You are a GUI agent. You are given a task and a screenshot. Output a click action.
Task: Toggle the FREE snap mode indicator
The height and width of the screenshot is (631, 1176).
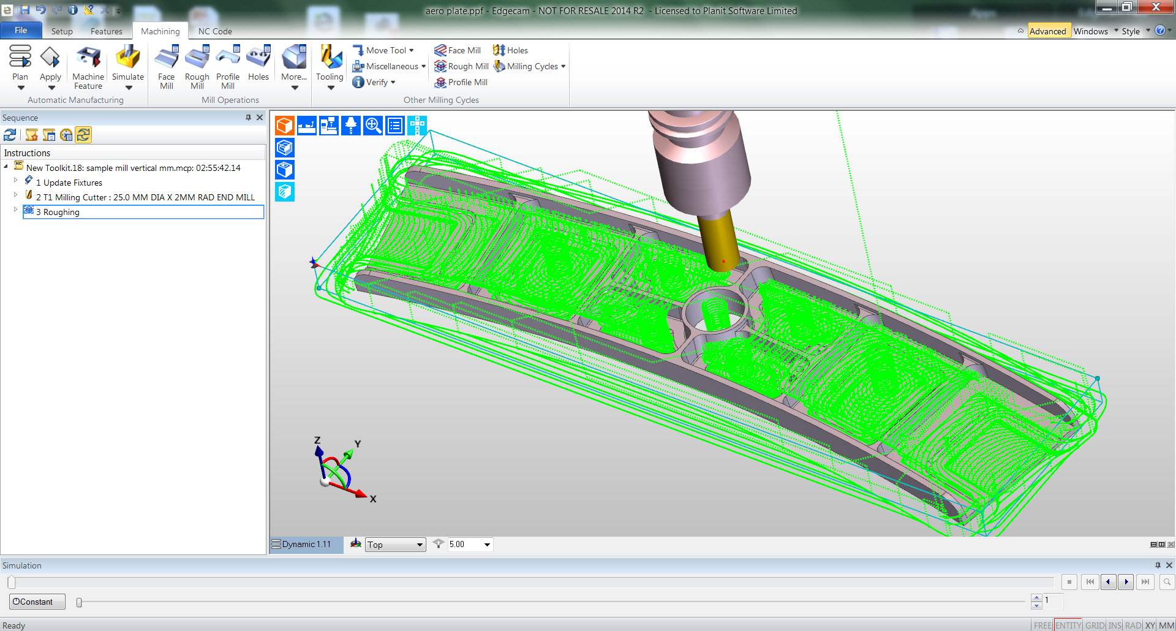click(x=1042, y=625)
